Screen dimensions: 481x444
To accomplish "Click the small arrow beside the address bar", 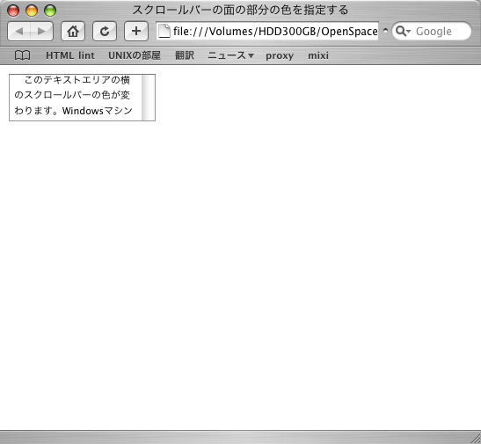I will click(385, 31).
